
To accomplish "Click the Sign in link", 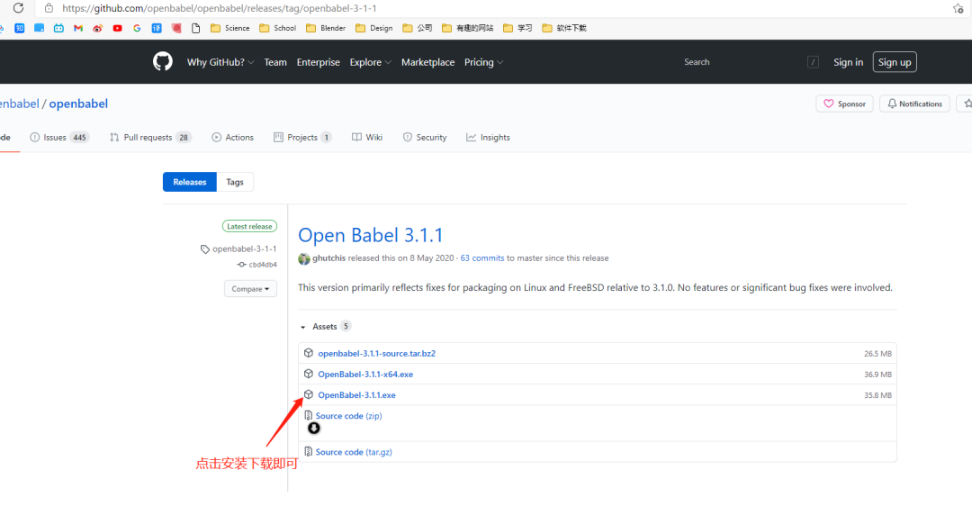I will pyautogui.click(x=848, y=62).
